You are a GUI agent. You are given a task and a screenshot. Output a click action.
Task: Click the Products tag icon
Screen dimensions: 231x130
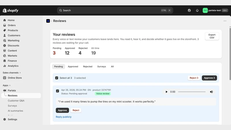5,30
